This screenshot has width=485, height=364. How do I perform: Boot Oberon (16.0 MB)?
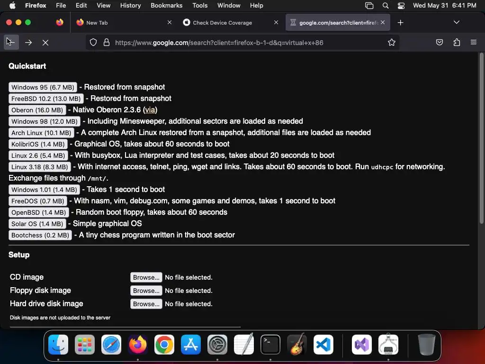(x=37, y=110)
